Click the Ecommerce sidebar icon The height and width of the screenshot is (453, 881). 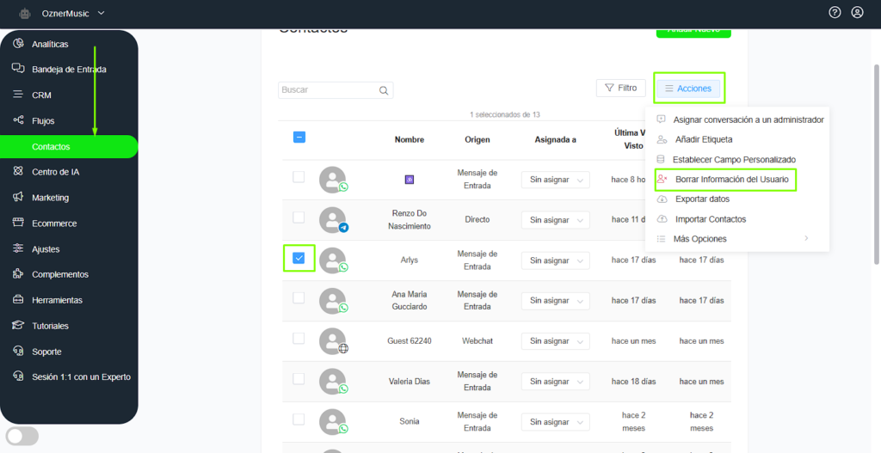coord(18,223)
